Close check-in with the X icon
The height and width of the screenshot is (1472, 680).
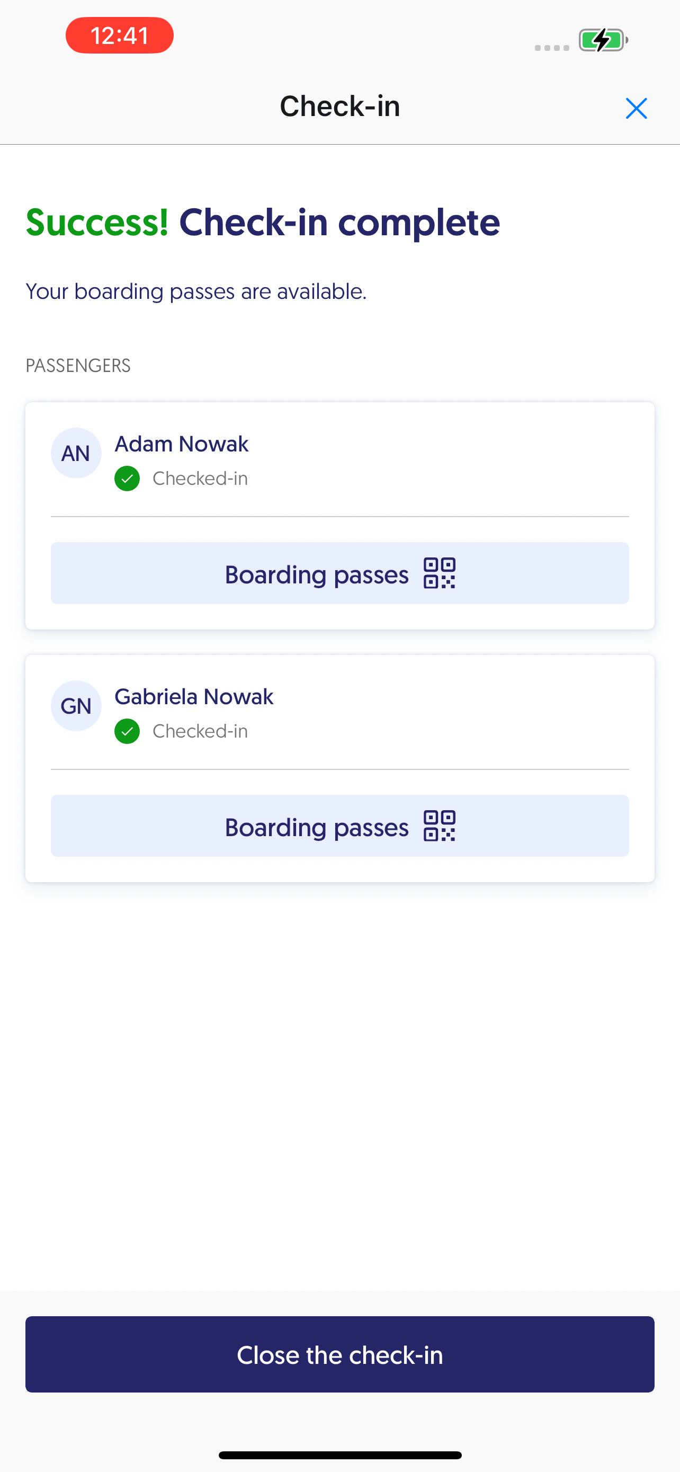636,108
